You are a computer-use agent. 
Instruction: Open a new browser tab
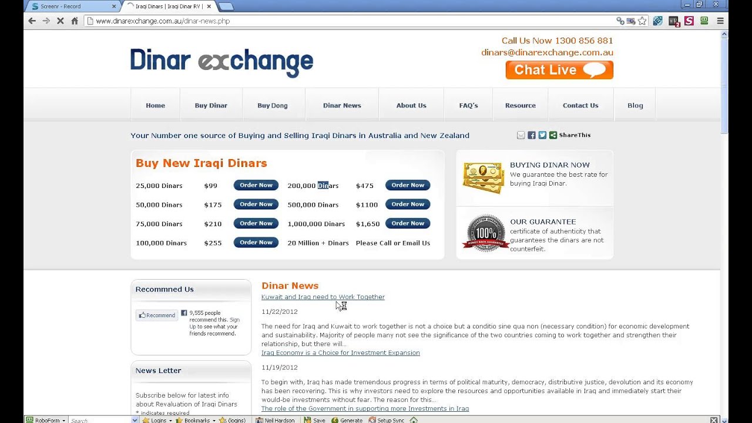click(x=226, y=6)
